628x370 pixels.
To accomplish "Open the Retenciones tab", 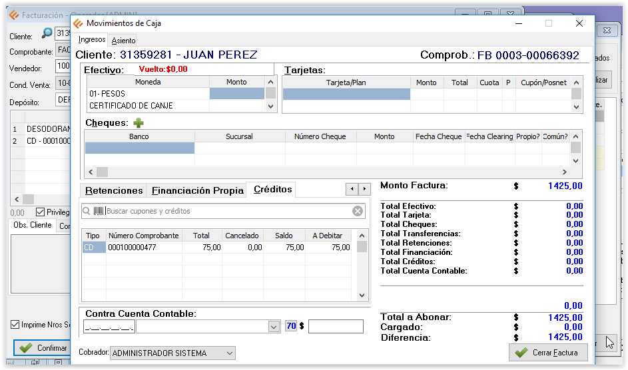I will click(114, 190).
